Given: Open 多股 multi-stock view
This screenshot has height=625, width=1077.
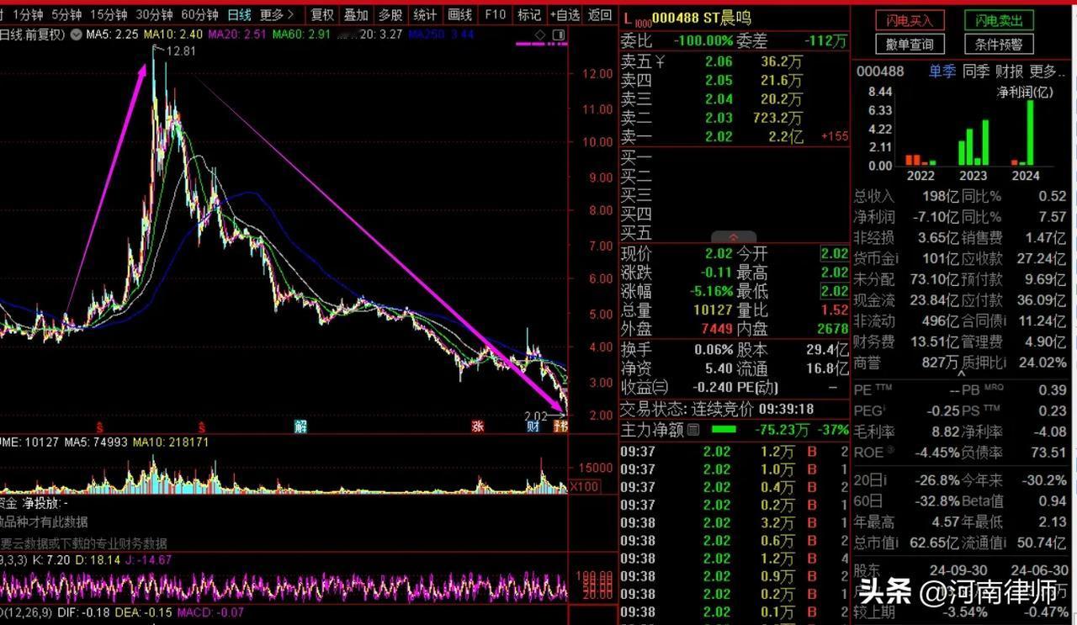Looking at the screenshot, I should tap(390, 14).
